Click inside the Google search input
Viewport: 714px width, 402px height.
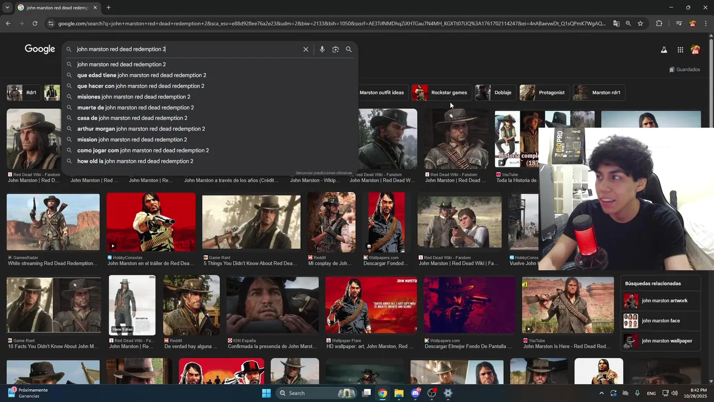pyautogui.click(x=187, y=49)
